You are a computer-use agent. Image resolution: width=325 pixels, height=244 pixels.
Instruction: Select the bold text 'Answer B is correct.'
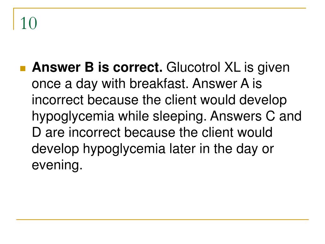97,67
